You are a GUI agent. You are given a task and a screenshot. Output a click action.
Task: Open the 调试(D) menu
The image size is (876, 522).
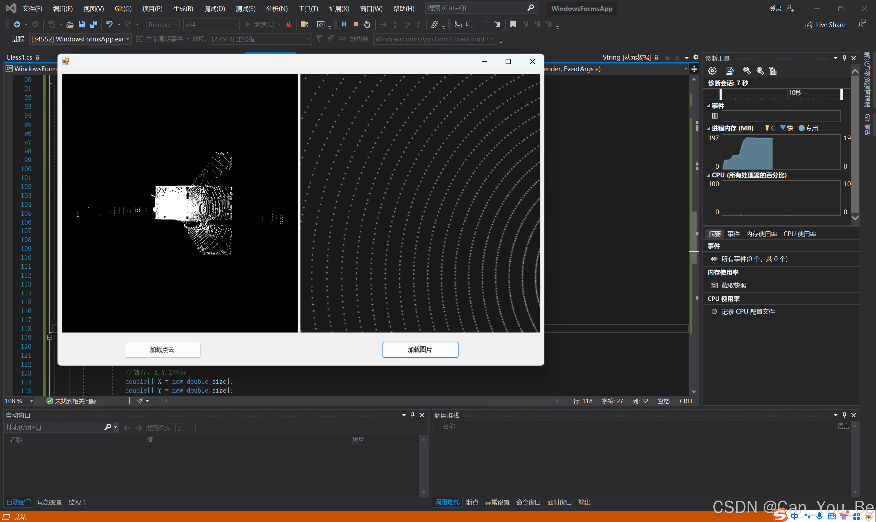pos(214,9)
